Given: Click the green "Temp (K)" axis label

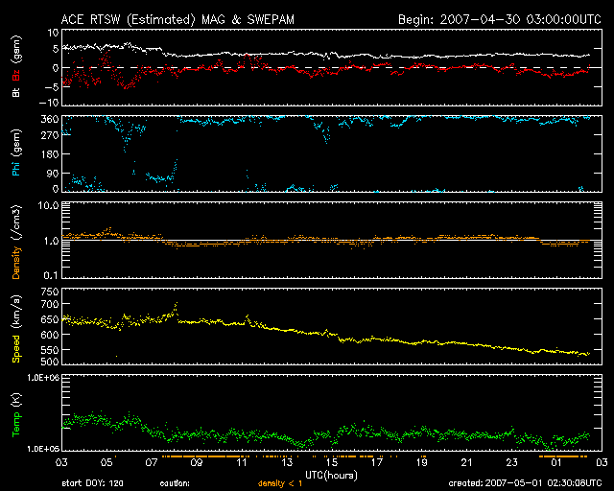Looking at the screenshot, I should click(16, 414).
